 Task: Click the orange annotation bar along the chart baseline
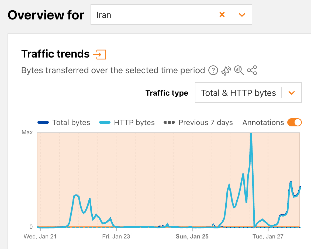(x=135, y=227)
